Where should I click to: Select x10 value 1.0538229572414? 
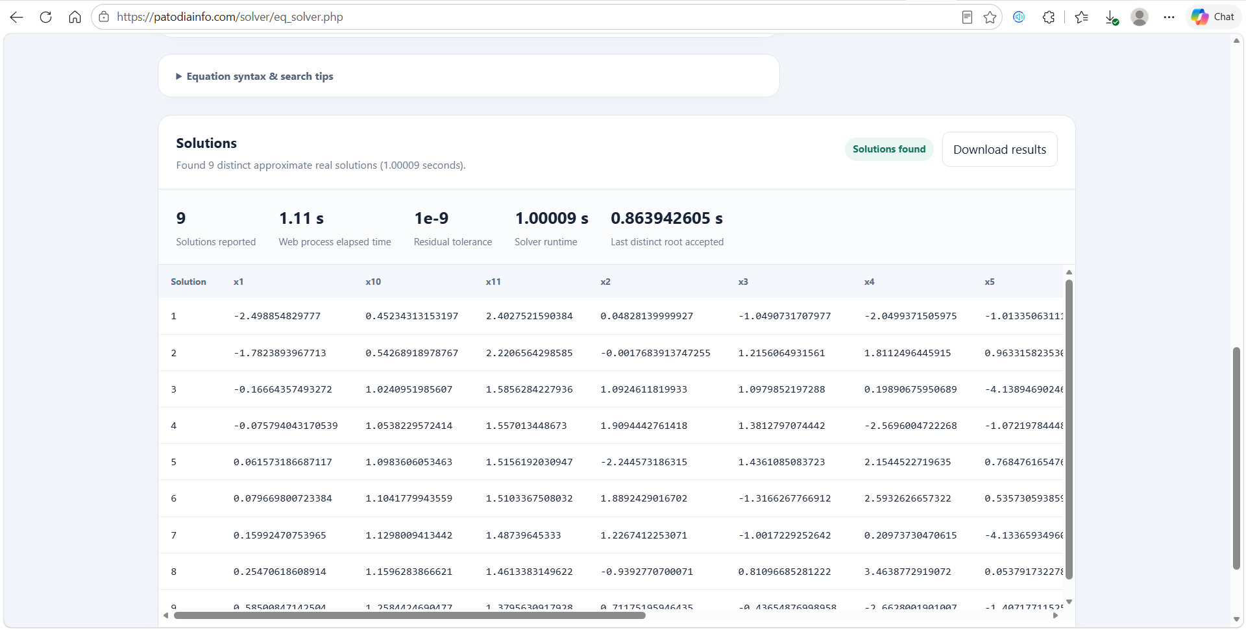click(409, 426)
